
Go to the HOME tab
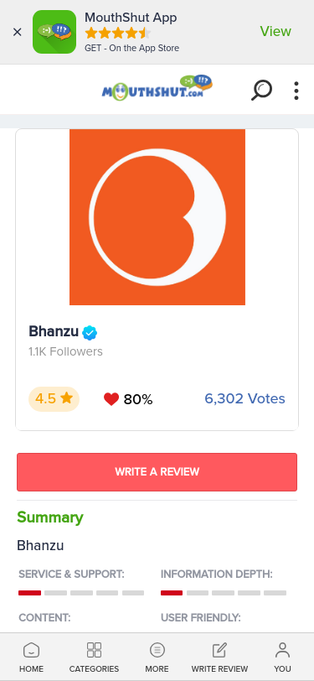click(31, 658)
